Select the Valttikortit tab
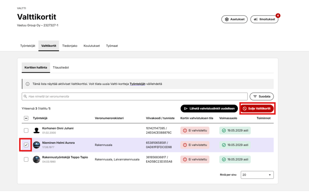This screenshot has width=309, height=192. coord(49,46)
